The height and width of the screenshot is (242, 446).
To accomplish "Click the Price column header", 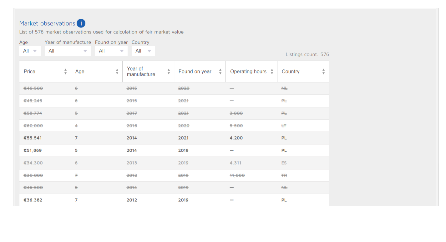I will pos(45,72).
